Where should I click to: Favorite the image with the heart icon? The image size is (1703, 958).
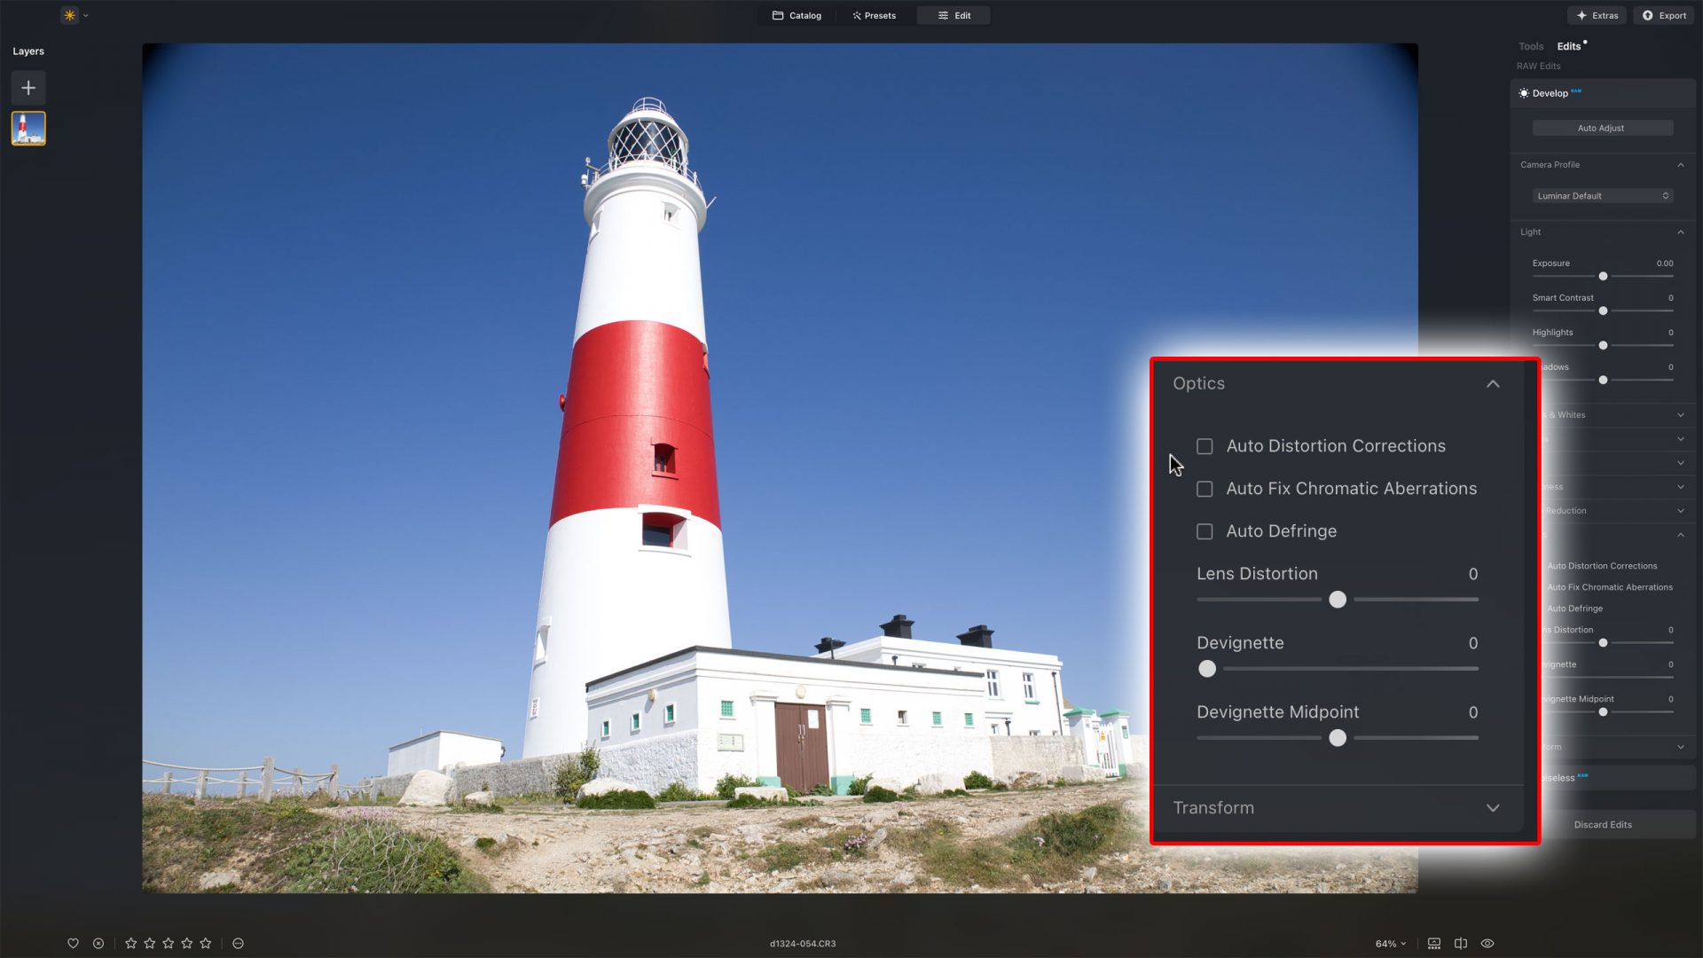(x=74, y=943)
